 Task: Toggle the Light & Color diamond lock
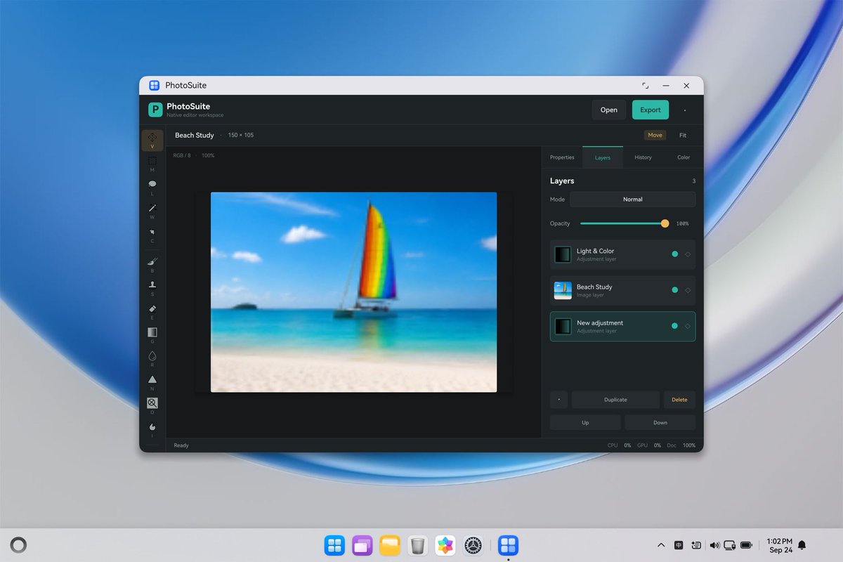[688, 254]
